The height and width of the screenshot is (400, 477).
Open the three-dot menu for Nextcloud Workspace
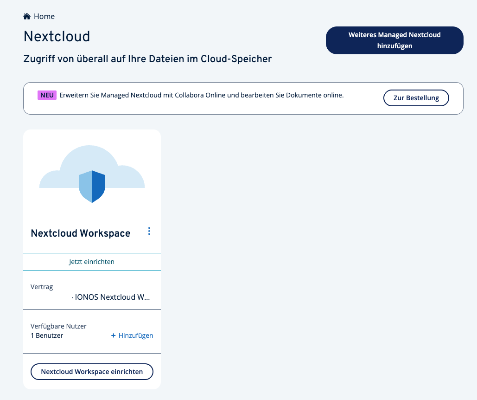(149, 231)
